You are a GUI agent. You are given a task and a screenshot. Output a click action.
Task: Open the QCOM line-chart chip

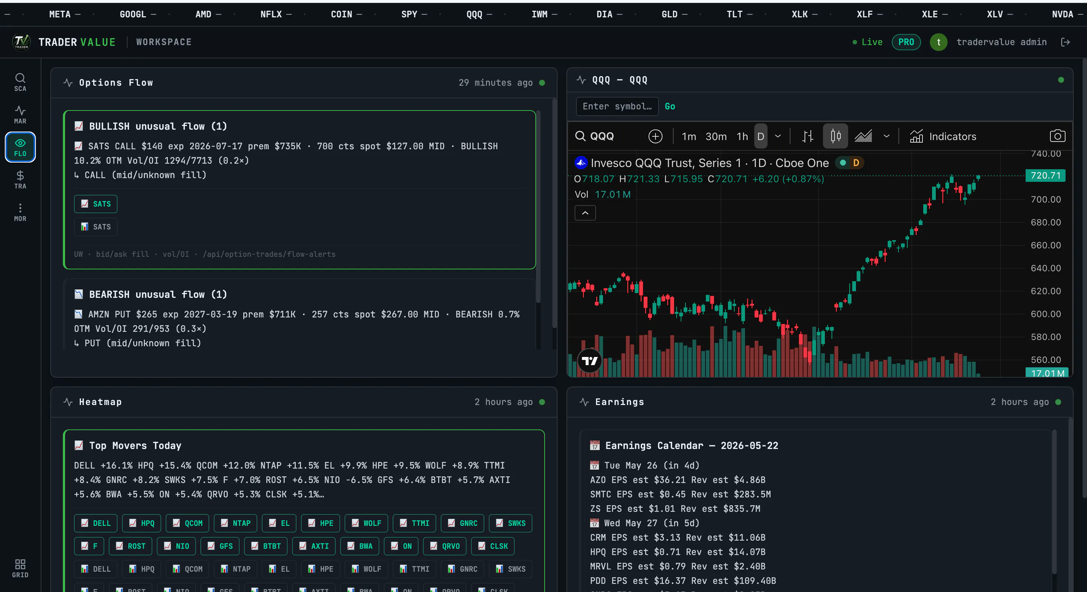coord(187,523)
